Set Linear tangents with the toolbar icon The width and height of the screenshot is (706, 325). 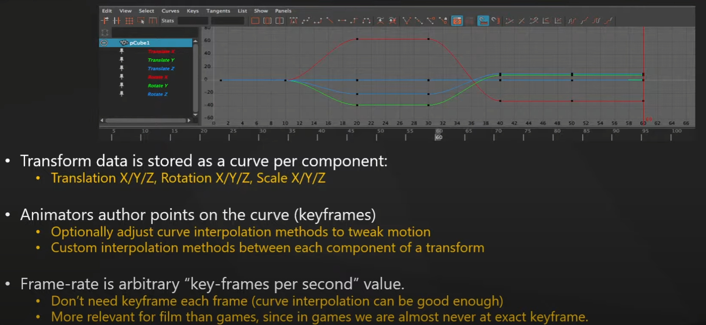pos(330,21)
